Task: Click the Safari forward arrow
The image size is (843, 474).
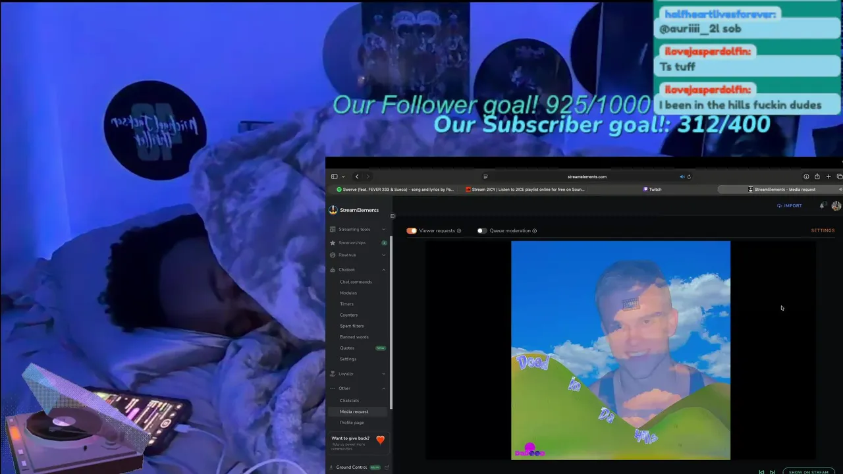Action: 367,176
